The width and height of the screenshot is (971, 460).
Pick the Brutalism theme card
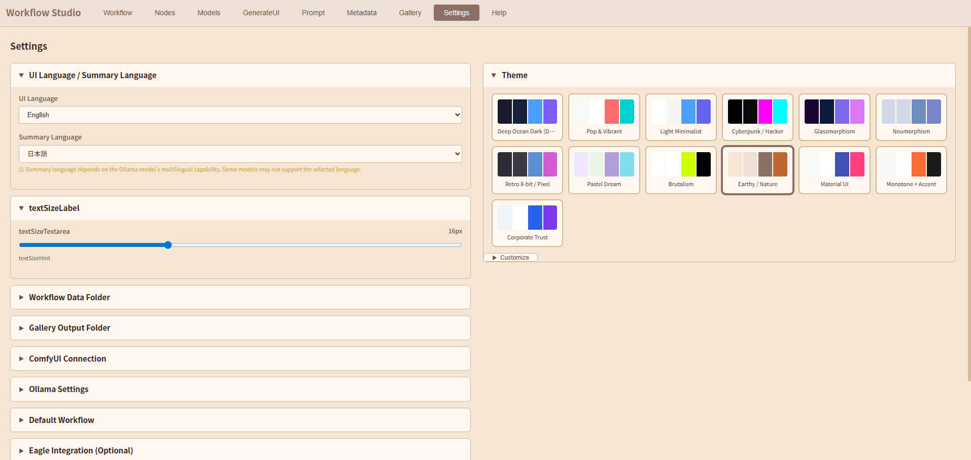[681, 170]
